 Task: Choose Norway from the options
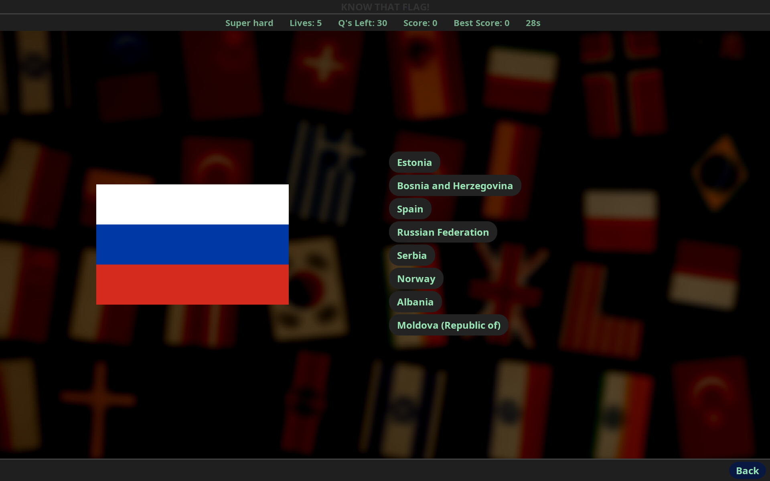416,278
